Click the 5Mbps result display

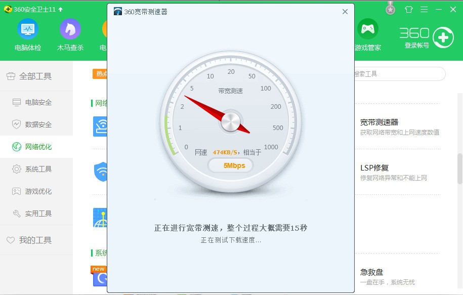click(231, 165)
